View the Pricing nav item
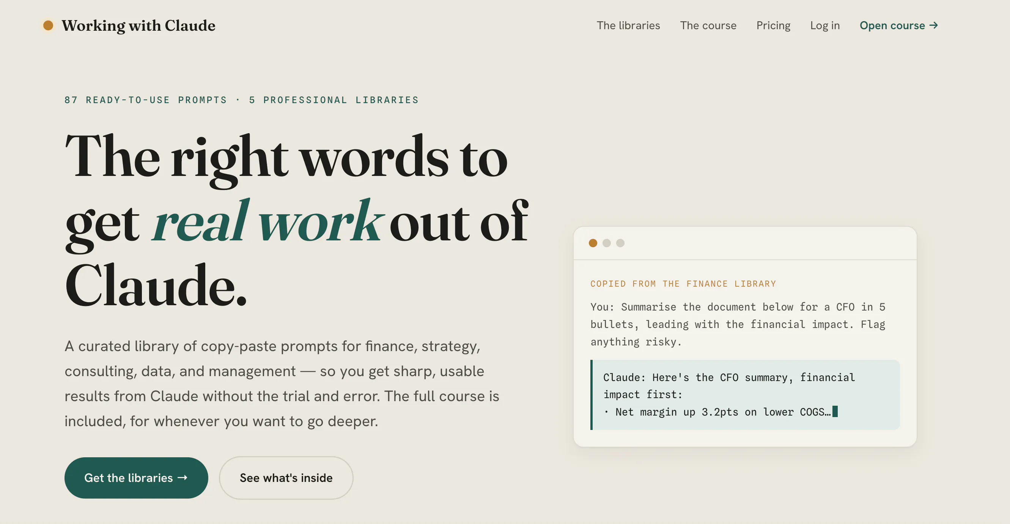The width and height of the screenshot is (1010, 524). pyautogui.click(x=773, y=25)
